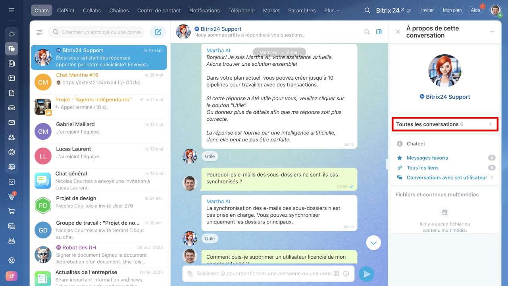Expand Conversations avec cet utilisateur
The height and width of the screenshot is (286, 508).
[x=446, y=177]
